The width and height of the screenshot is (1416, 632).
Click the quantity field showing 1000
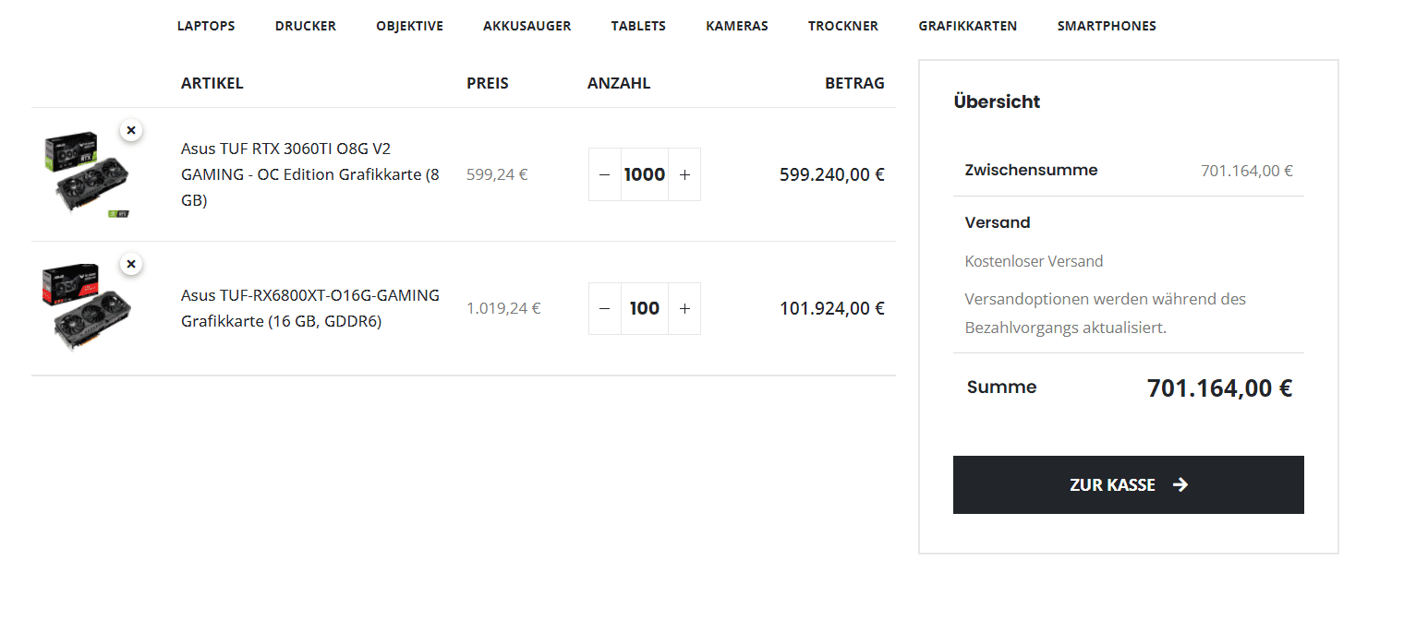point(645,174)
